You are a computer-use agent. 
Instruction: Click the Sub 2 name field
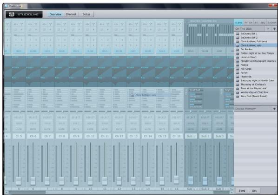pos(205,136)
